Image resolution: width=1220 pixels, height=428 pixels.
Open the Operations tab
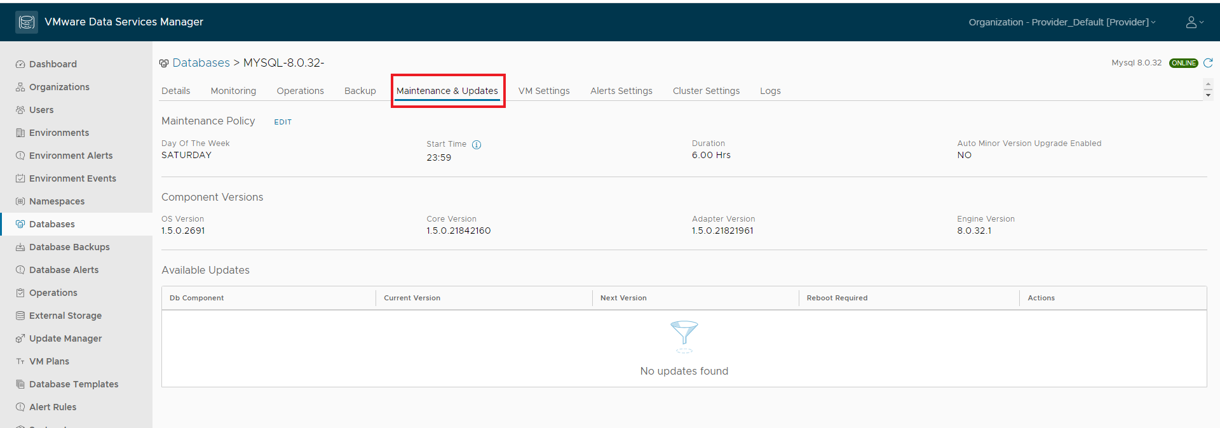(x=300, y=91)
